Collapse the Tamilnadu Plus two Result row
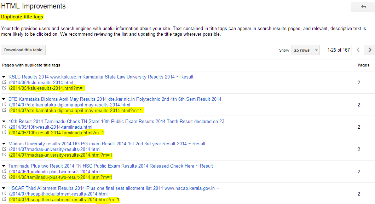The height and width of the screenshot is (204, 375). (4, 166)
